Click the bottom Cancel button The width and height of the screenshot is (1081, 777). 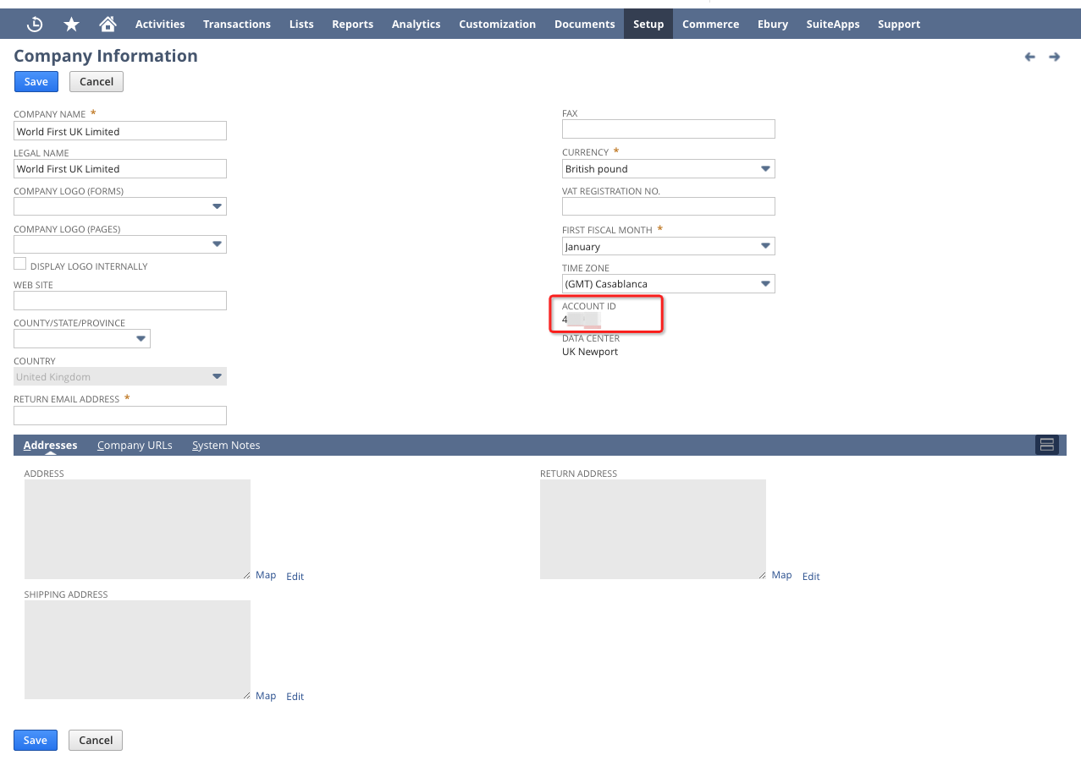pyautogui.click(x=96, y=740)
